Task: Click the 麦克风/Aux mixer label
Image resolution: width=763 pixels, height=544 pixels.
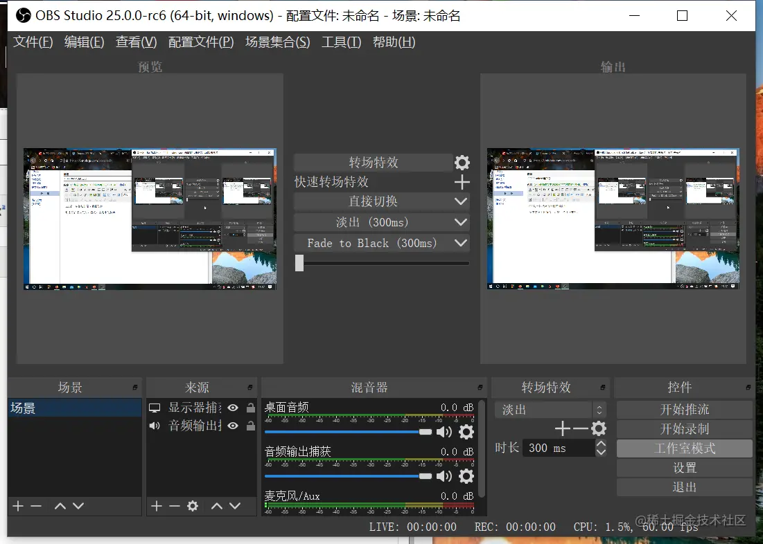Action: [x=292, y=496]
